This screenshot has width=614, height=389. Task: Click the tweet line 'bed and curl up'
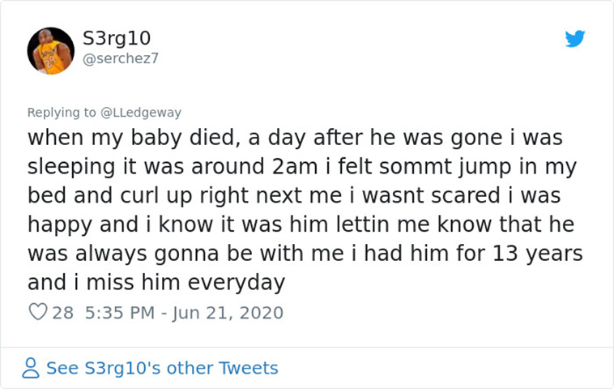pos(294,196)
